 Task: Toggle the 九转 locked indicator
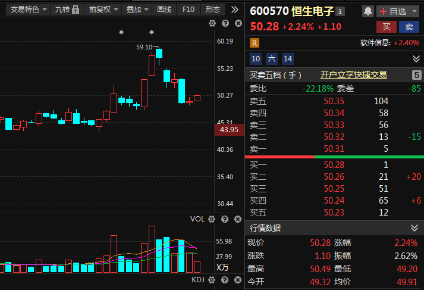coord(67,10)
